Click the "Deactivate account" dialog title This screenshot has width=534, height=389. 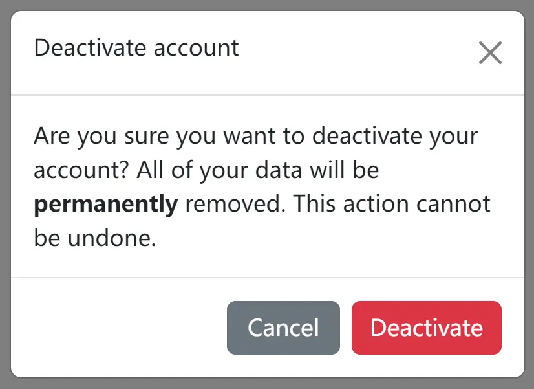(136, 48)
